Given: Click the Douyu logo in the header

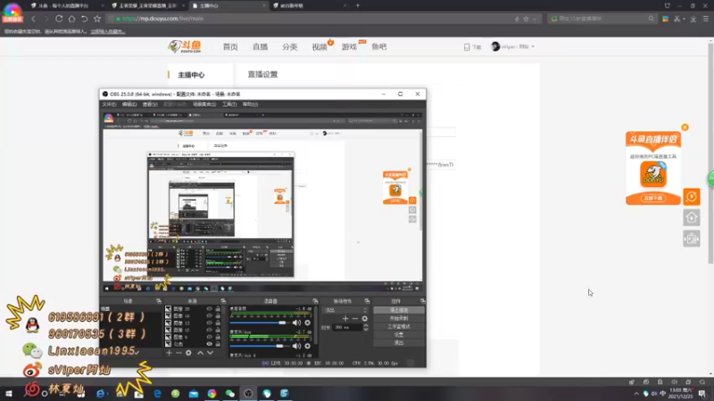Looking at the screenshot, I should click(x=185, y=46).
